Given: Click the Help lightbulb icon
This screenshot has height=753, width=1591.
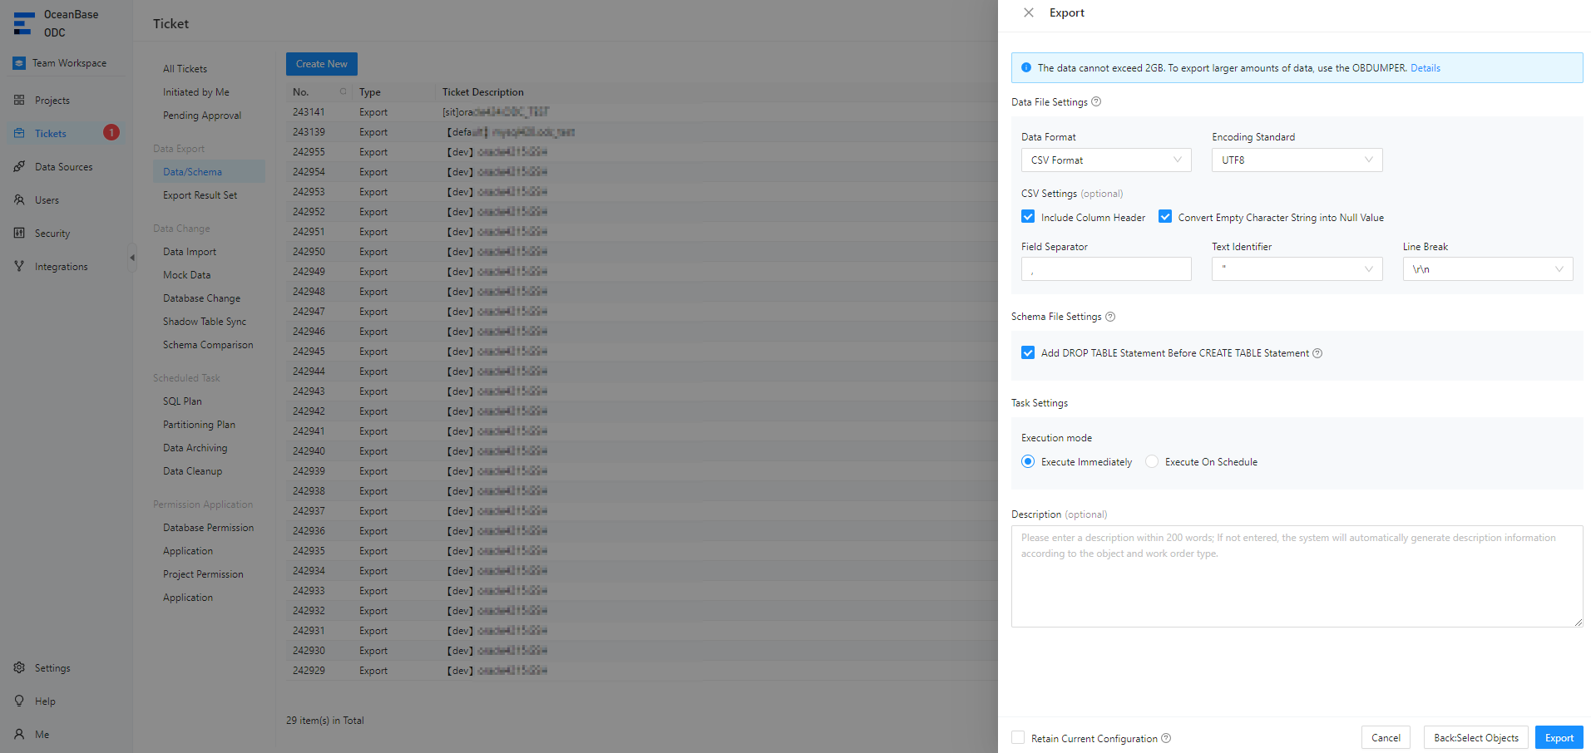Looking at the screenshot, I should (x=19, y=701).
